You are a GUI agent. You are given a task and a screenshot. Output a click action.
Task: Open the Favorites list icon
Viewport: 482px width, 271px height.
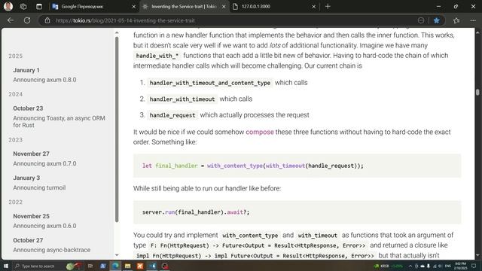(x=456, y=20)
